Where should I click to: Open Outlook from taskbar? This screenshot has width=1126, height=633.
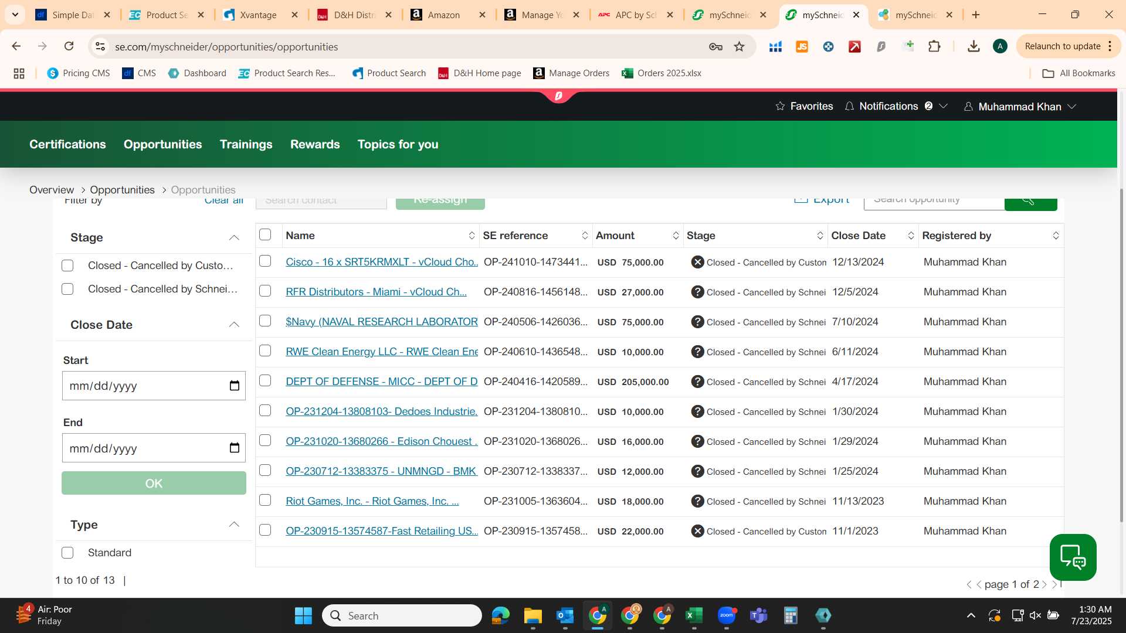(565, 615)
